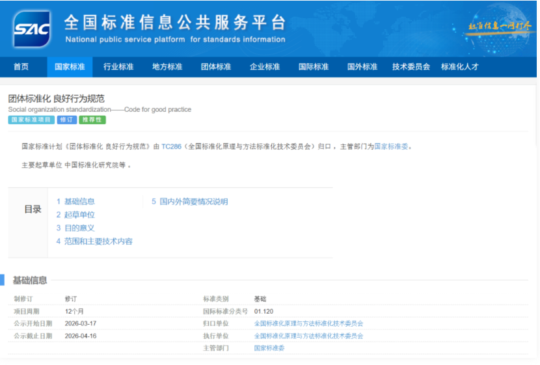The width and height of the screenshot is (540, 365).
Task: Navigate to the 国际标准 page
Action: (314, 67)
